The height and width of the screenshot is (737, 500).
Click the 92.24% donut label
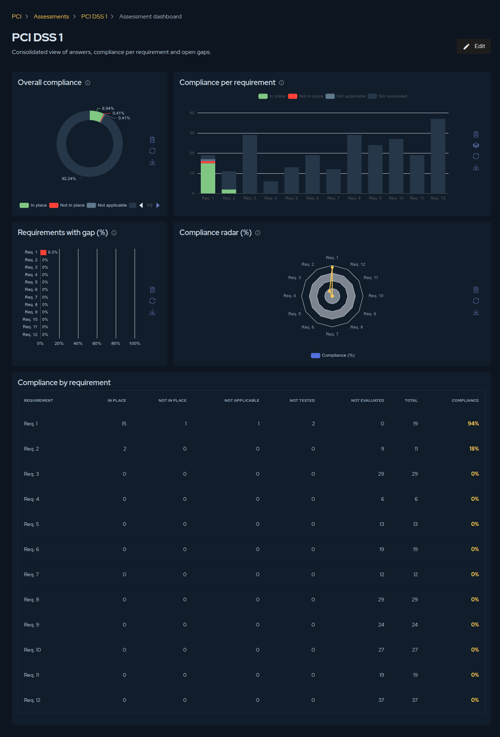pos(69,179)
